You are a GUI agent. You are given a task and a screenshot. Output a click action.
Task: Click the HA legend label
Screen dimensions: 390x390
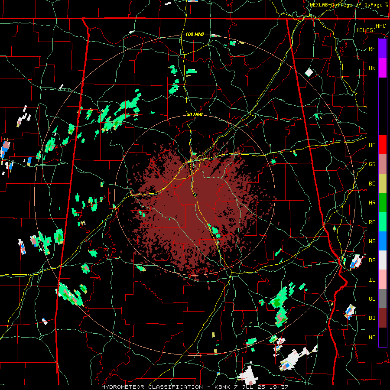[372, 145]
